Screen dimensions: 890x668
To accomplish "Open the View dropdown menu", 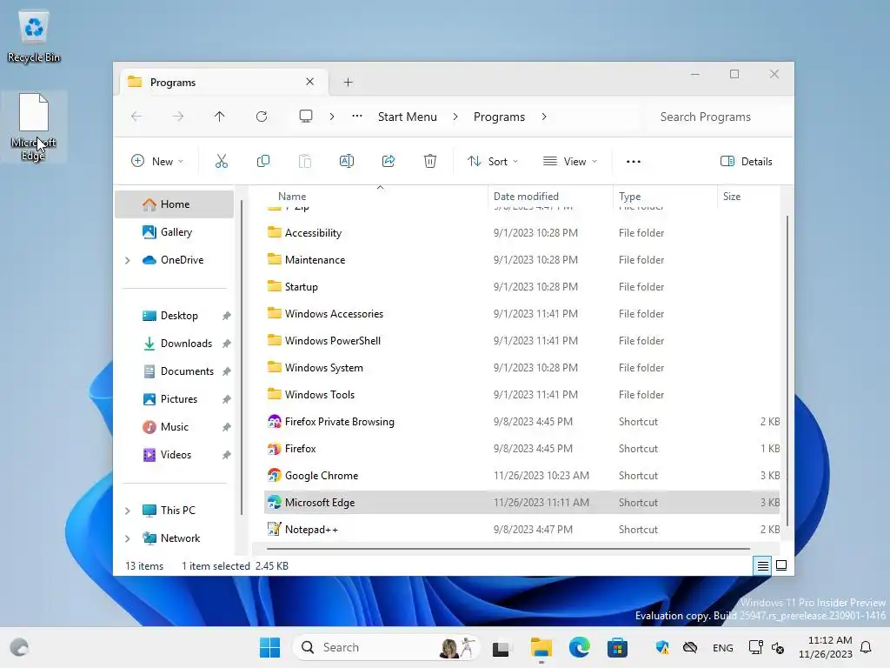I will click(x=570, y=161).
